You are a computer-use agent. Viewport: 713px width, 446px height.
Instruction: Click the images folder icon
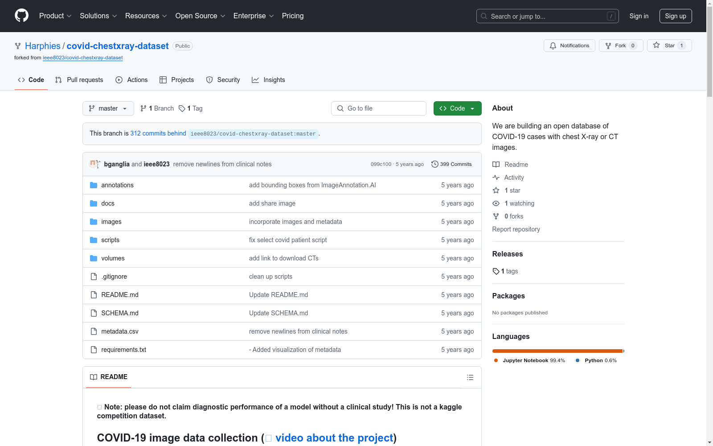tap(94, 222)
